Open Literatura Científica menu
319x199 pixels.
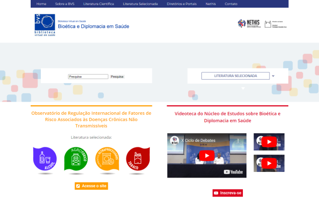(99, 4)
